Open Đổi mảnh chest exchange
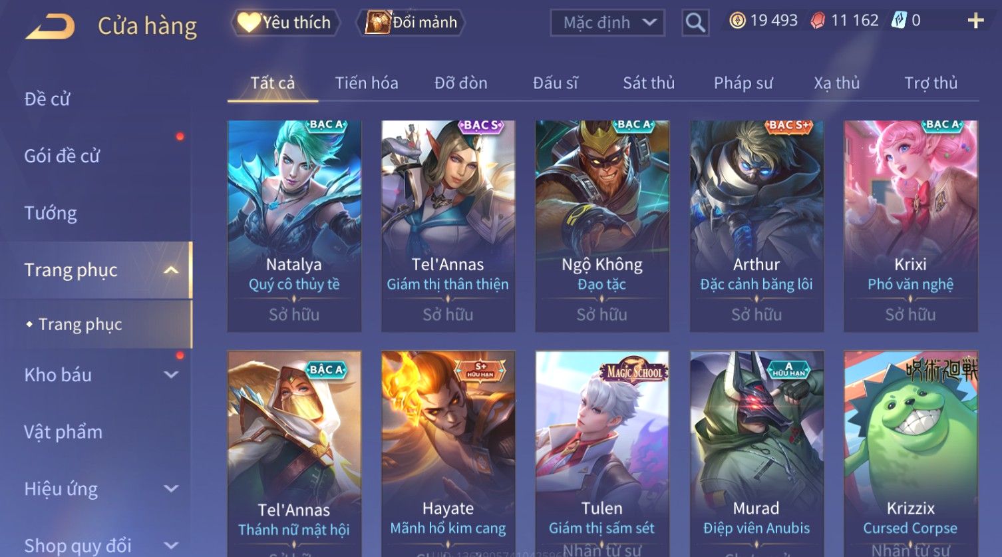 [x=411, y=23]
